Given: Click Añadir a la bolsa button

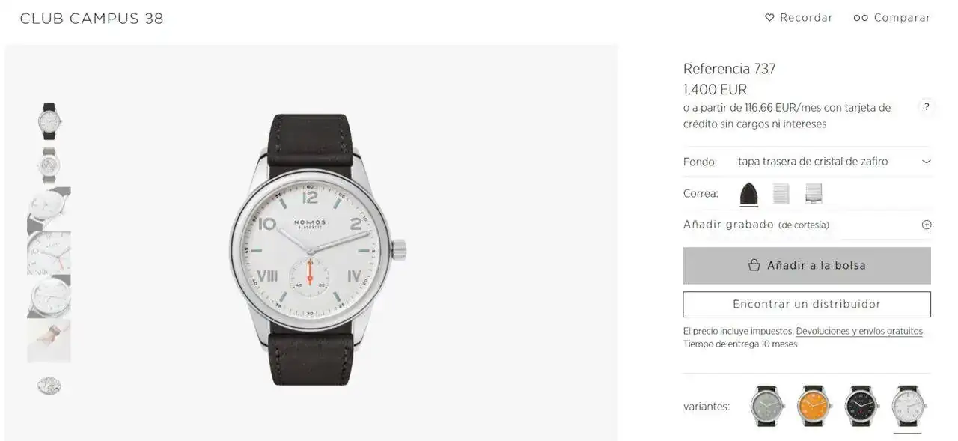Looking at the screenshot, I should (807, 266).
